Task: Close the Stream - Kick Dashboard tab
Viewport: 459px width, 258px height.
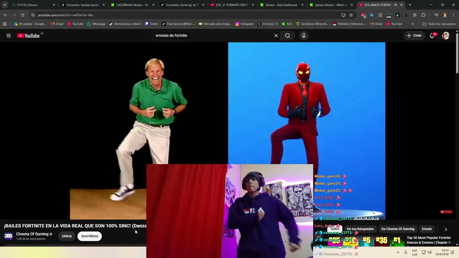Action: (x=302, y=5)
